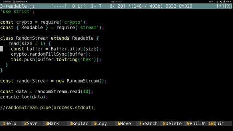The width and height of the screenshot is (233, 131).
Task: Click 10Quit function key button
Action: tap(216, 124)
